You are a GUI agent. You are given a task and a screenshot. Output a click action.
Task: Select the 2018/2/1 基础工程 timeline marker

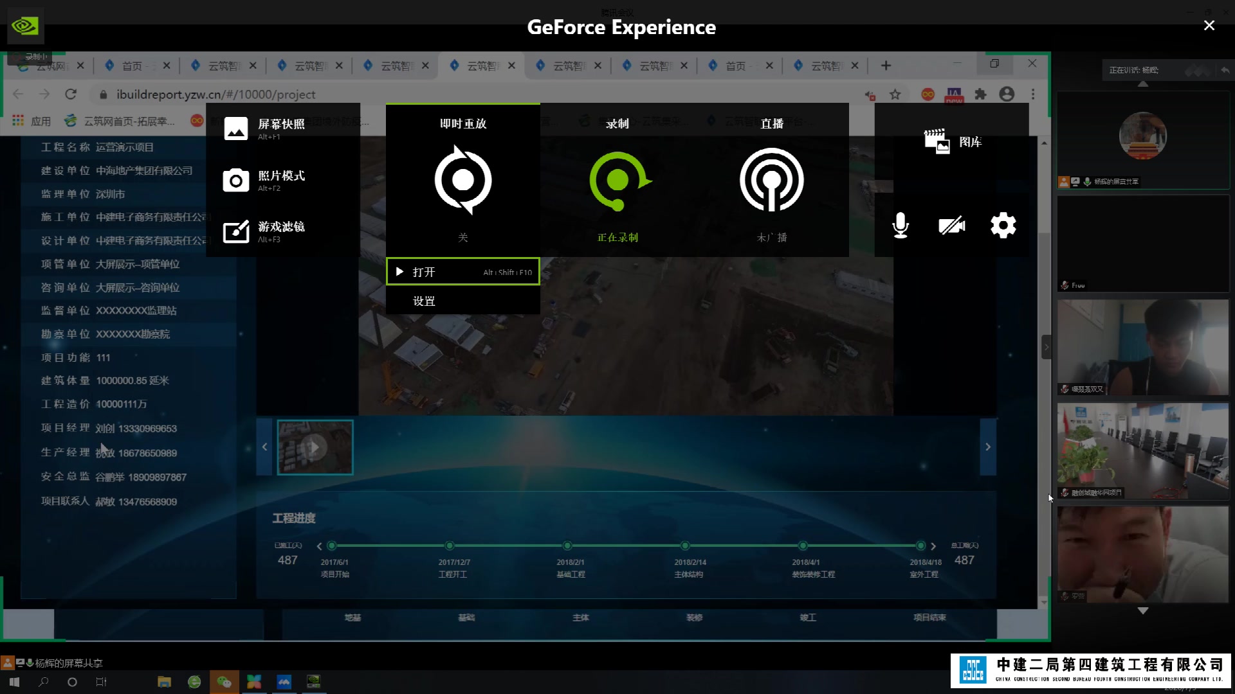[x=567, y=546]
